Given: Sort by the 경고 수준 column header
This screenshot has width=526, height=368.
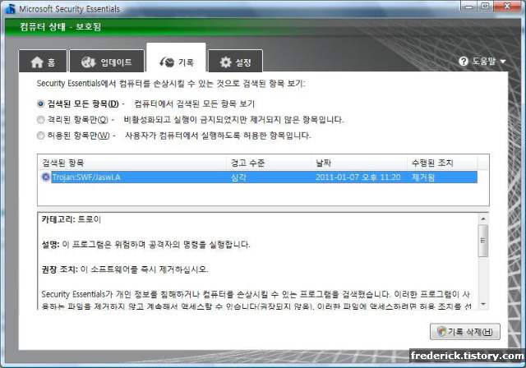Looking at the screenshot, I should tap(269, 163).
